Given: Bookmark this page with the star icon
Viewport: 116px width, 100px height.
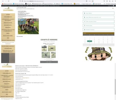Looking at the screenshot, I should pos(93,1).
